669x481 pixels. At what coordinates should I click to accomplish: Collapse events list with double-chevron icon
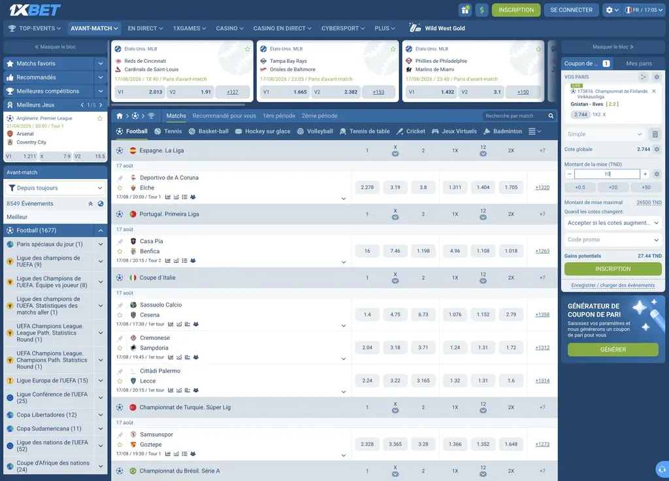point(90,204)
